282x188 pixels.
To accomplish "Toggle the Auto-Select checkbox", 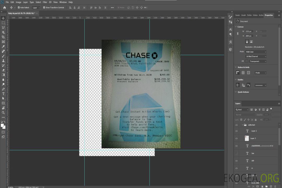I will [x=19, y=8].
